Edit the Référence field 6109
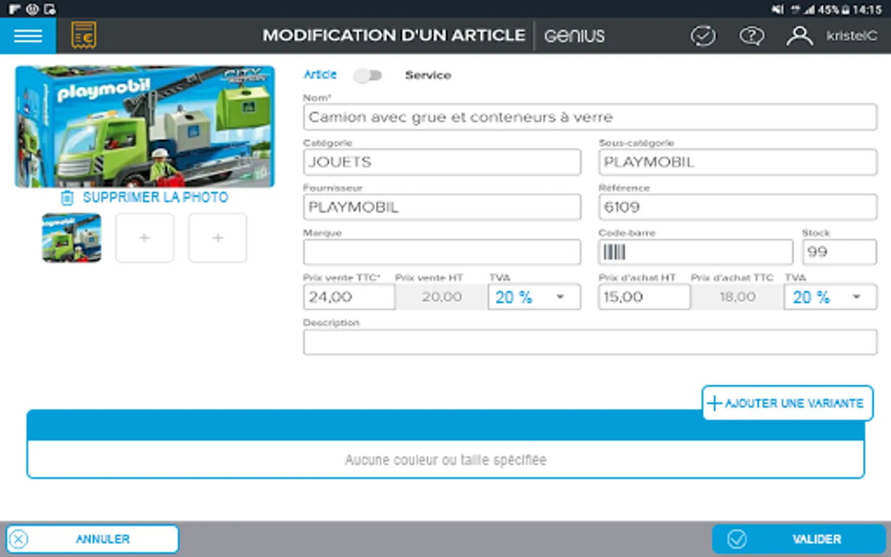This screenshot has height=557, width=891. 738,207
